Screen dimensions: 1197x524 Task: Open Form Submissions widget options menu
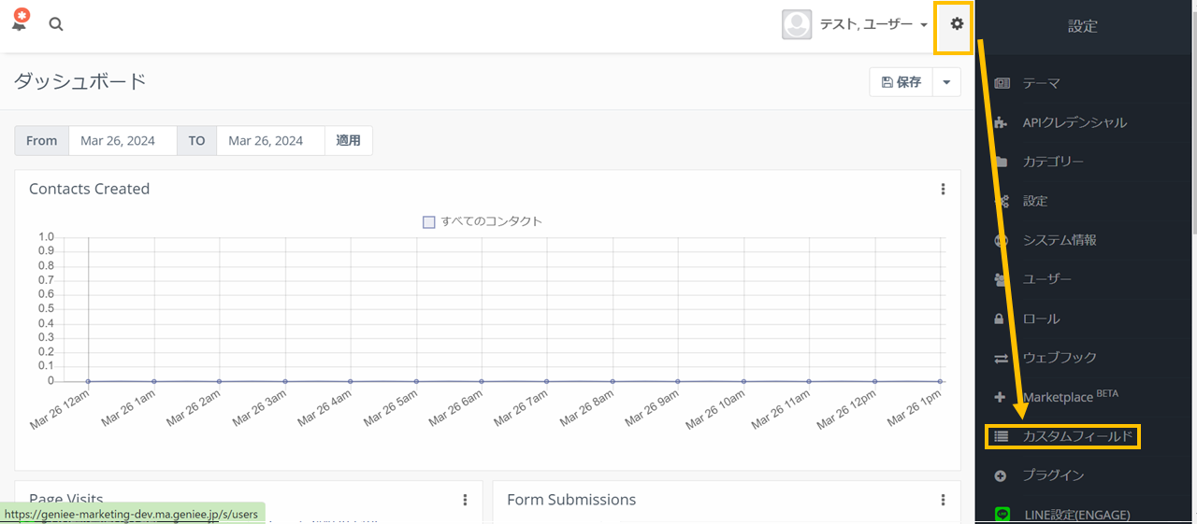pyautogui.click(x=943, y=501)
